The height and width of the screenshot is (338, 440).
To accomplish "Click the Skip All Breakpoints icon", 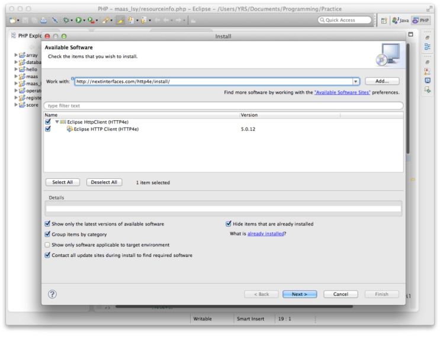I will point(55,20).
